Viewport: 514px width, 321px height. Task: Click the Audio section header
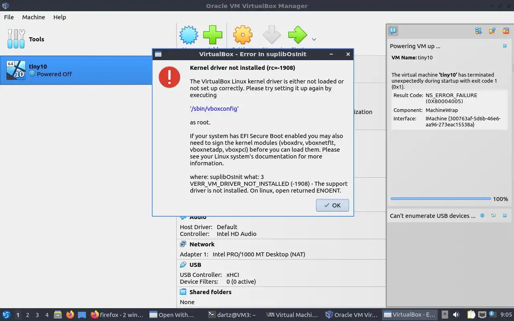click(x=198, y=217)
